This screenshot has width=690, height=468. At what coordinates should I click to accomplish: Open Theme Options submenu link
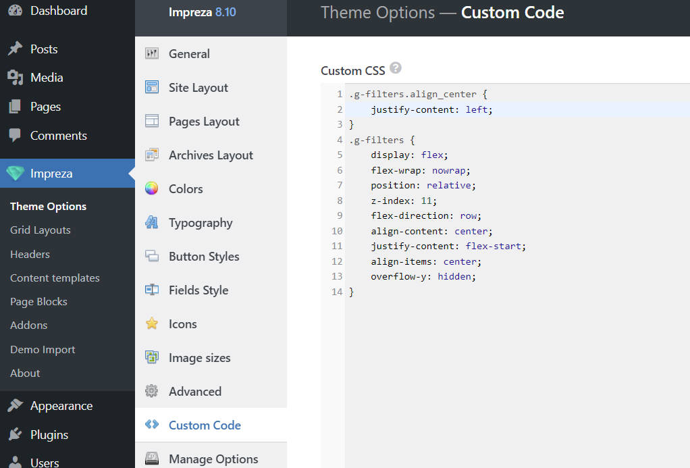pos(49,206)
